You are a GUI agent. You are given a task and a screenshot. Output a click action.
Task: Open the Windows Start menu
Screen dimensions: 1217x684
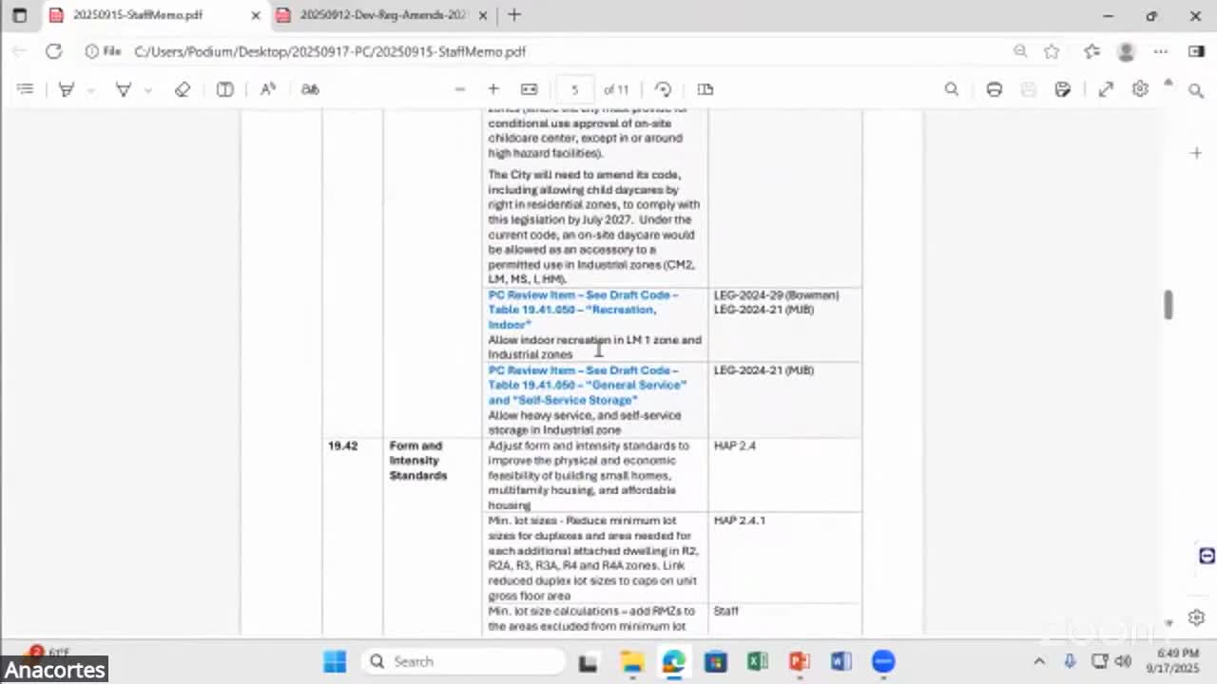(x=335, y=661)
